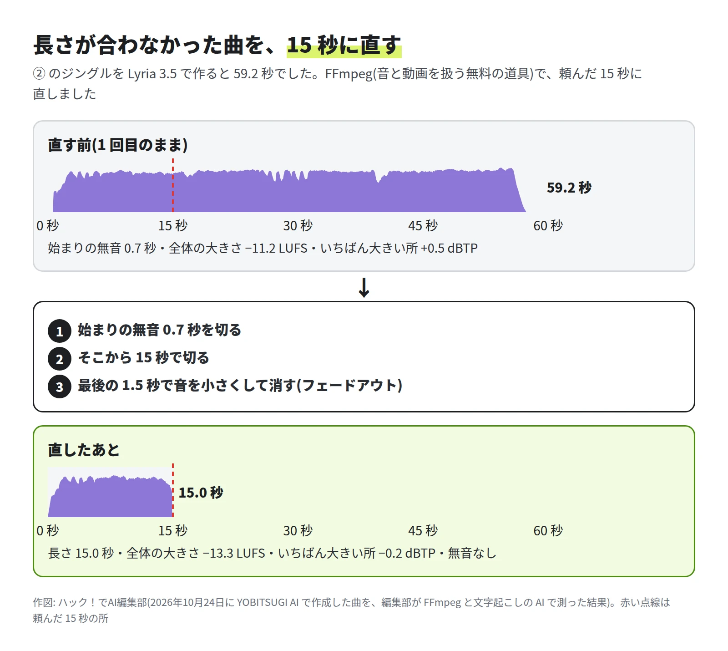The height and width of the screenshot is (651, 728).
Task: Select the subtitle paragraph mentioning Lyria 3.5
Action: click(x=337, y=83)
